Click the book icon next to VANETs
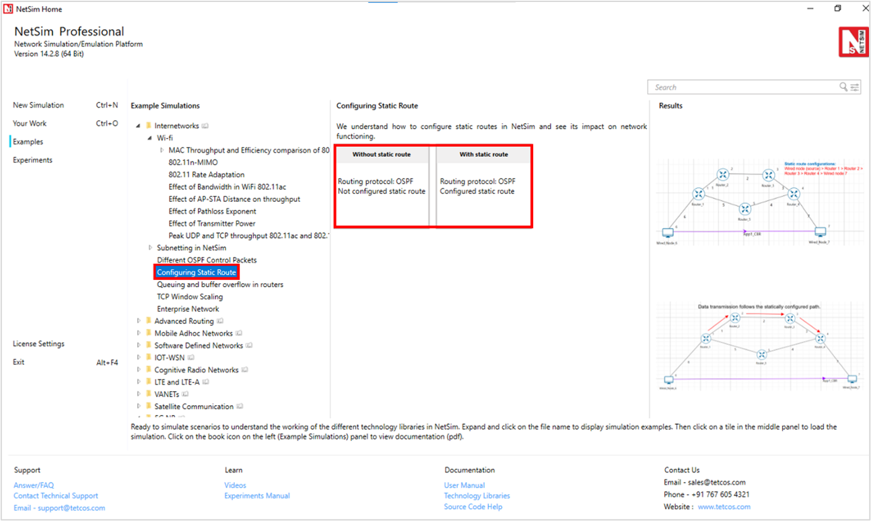Image resolution: width=871 pixels, height=521 pixels. click(185, 394)
